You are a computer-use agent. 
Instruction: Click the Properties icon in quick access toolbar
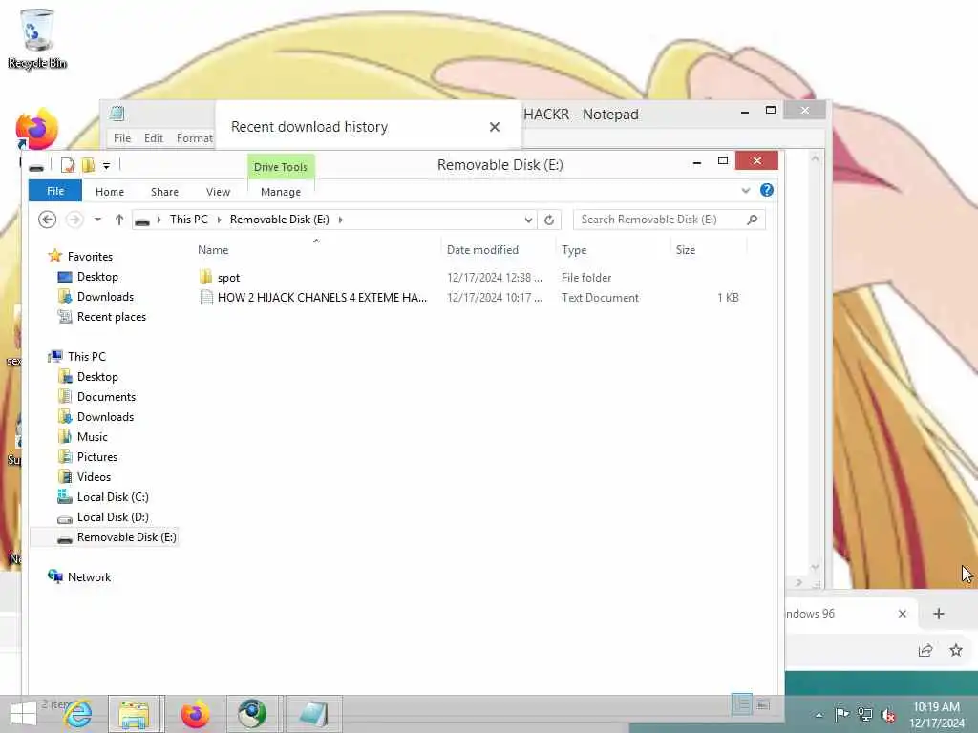click(68, 165)
